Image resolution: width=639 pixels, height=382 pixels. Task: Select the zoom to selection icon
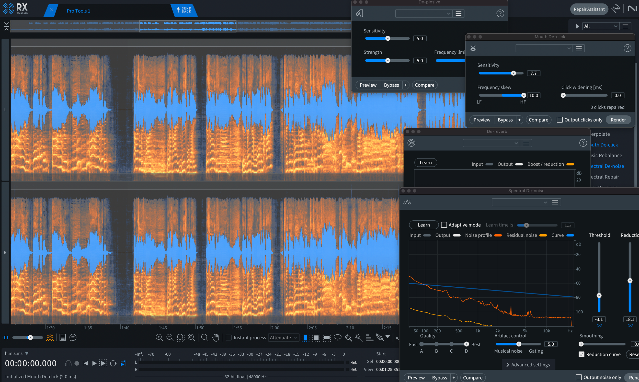tap(181, 338)
